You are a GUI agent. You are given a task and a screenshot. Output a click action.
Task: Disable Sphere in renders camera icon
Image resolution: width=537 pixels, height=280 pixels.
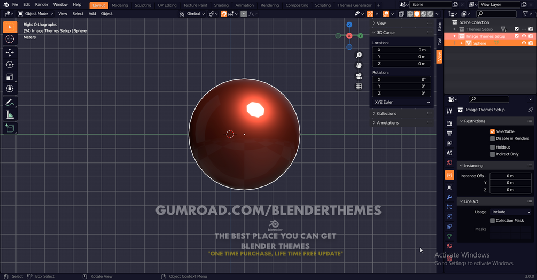coord(531,43)
